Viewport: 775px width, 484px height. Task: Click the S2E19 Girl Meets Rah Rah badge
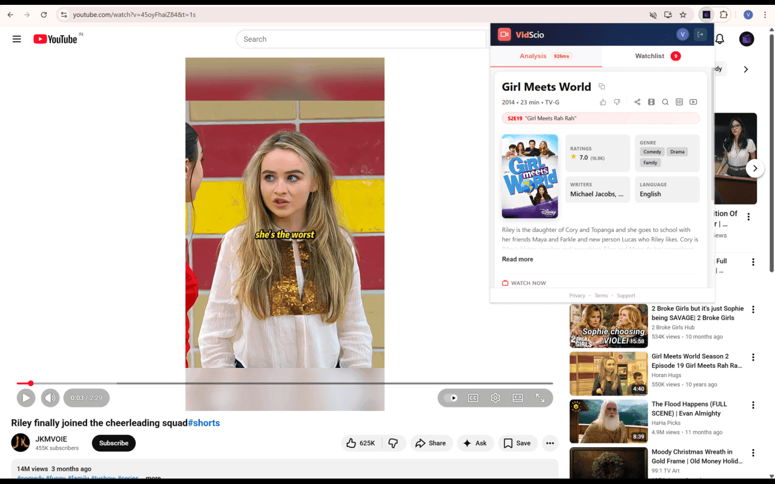601,119
